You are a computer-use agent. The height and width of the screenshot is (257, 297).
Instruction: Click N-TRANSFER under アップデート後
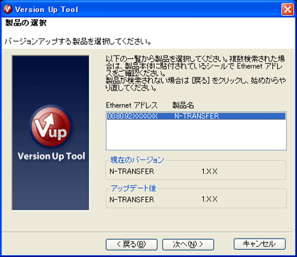[131, 199]
